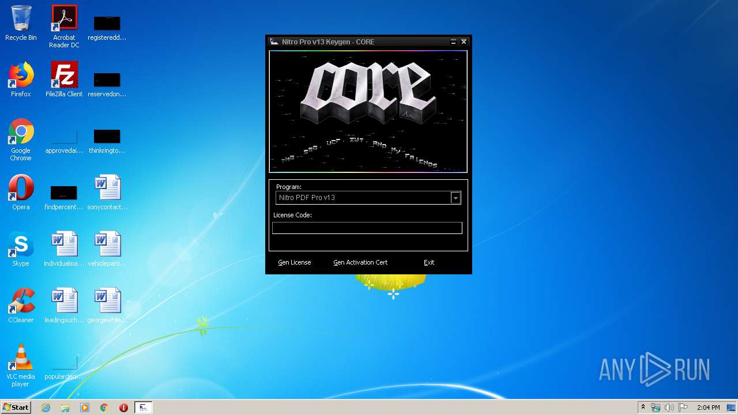Focus the License Code field
The width and height of the screenshot is (738, 415).
[x=367, y=228]
